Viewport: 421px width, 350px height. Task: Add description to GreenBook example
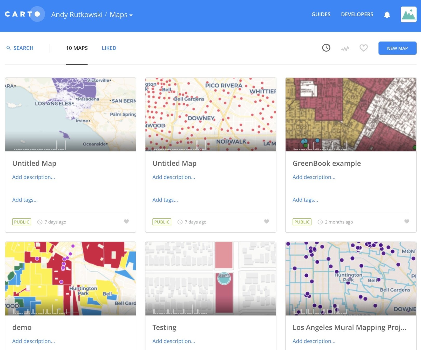(314, 177)
